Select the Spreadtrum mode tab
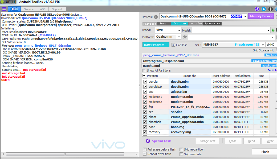The height and width of the screenshot is (159, 277). 213,24
